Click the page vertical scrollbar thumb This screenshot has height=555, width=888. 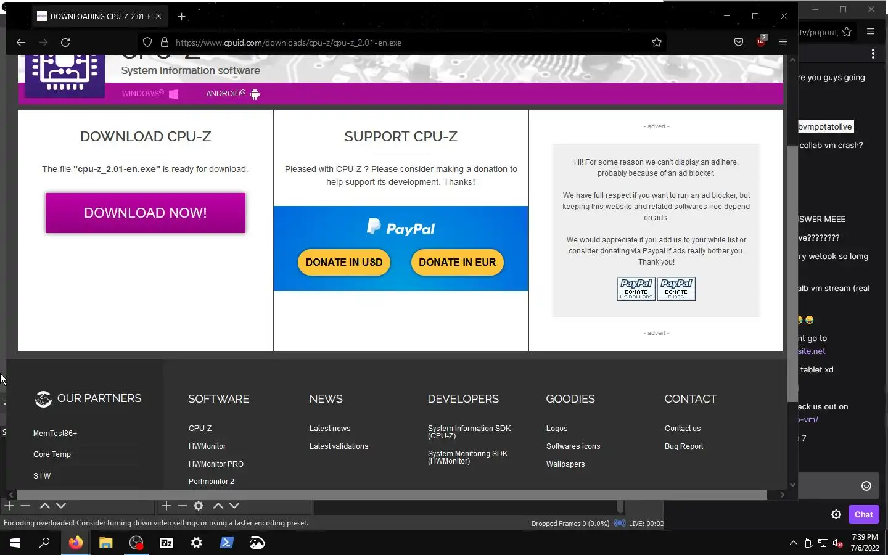point(792,274)
